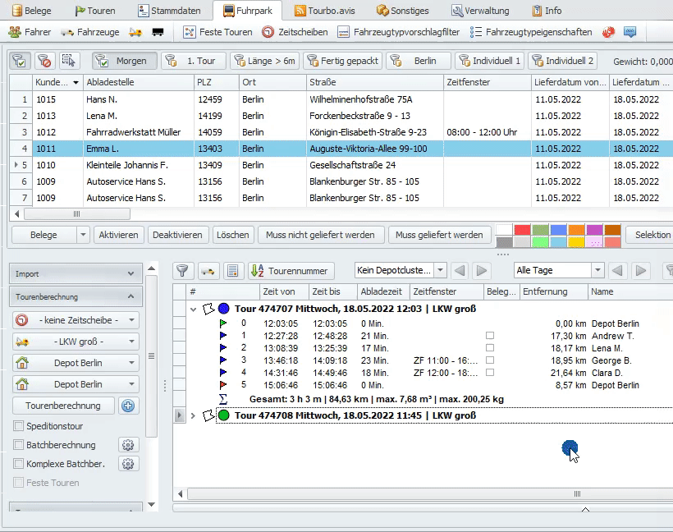Image resolution: width=673 pixels, height=532 pixels.
Task: Switch to the Stammdaten tab
Action: (x=170, y=11)
